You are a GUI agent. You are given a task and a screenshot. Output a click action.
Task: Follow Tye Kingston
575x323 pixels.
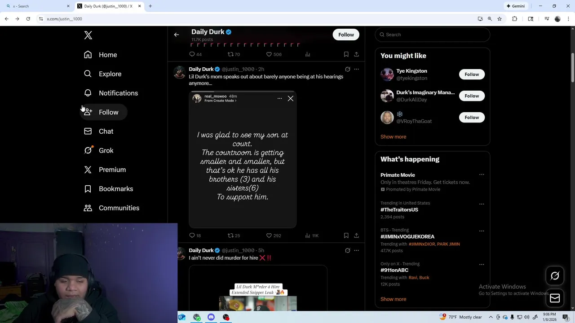click(x=472, y=74)
